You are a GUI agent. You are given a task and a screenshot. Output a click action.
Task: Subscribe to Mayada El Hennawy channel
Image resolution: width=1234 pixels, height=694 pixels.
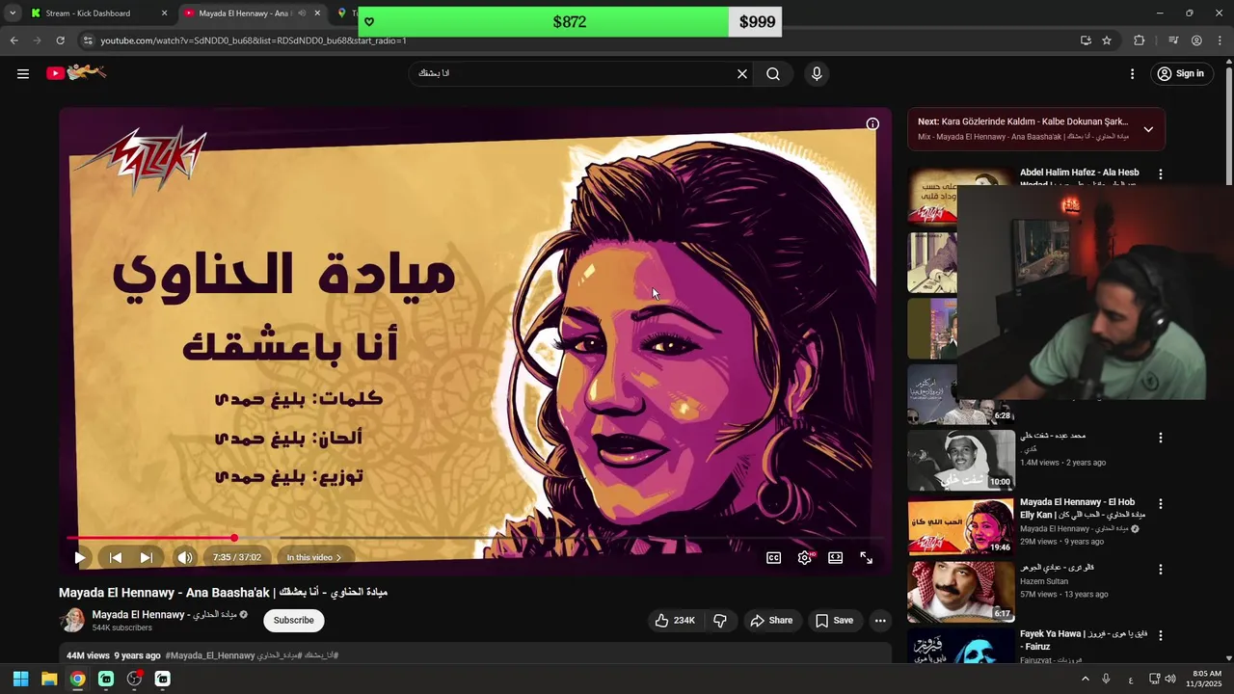293,620
